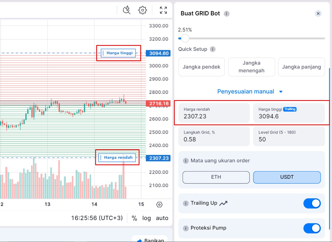Screen dimensions: 332x242
Task: Select USDT as order size currency
Action: (287, 177)
